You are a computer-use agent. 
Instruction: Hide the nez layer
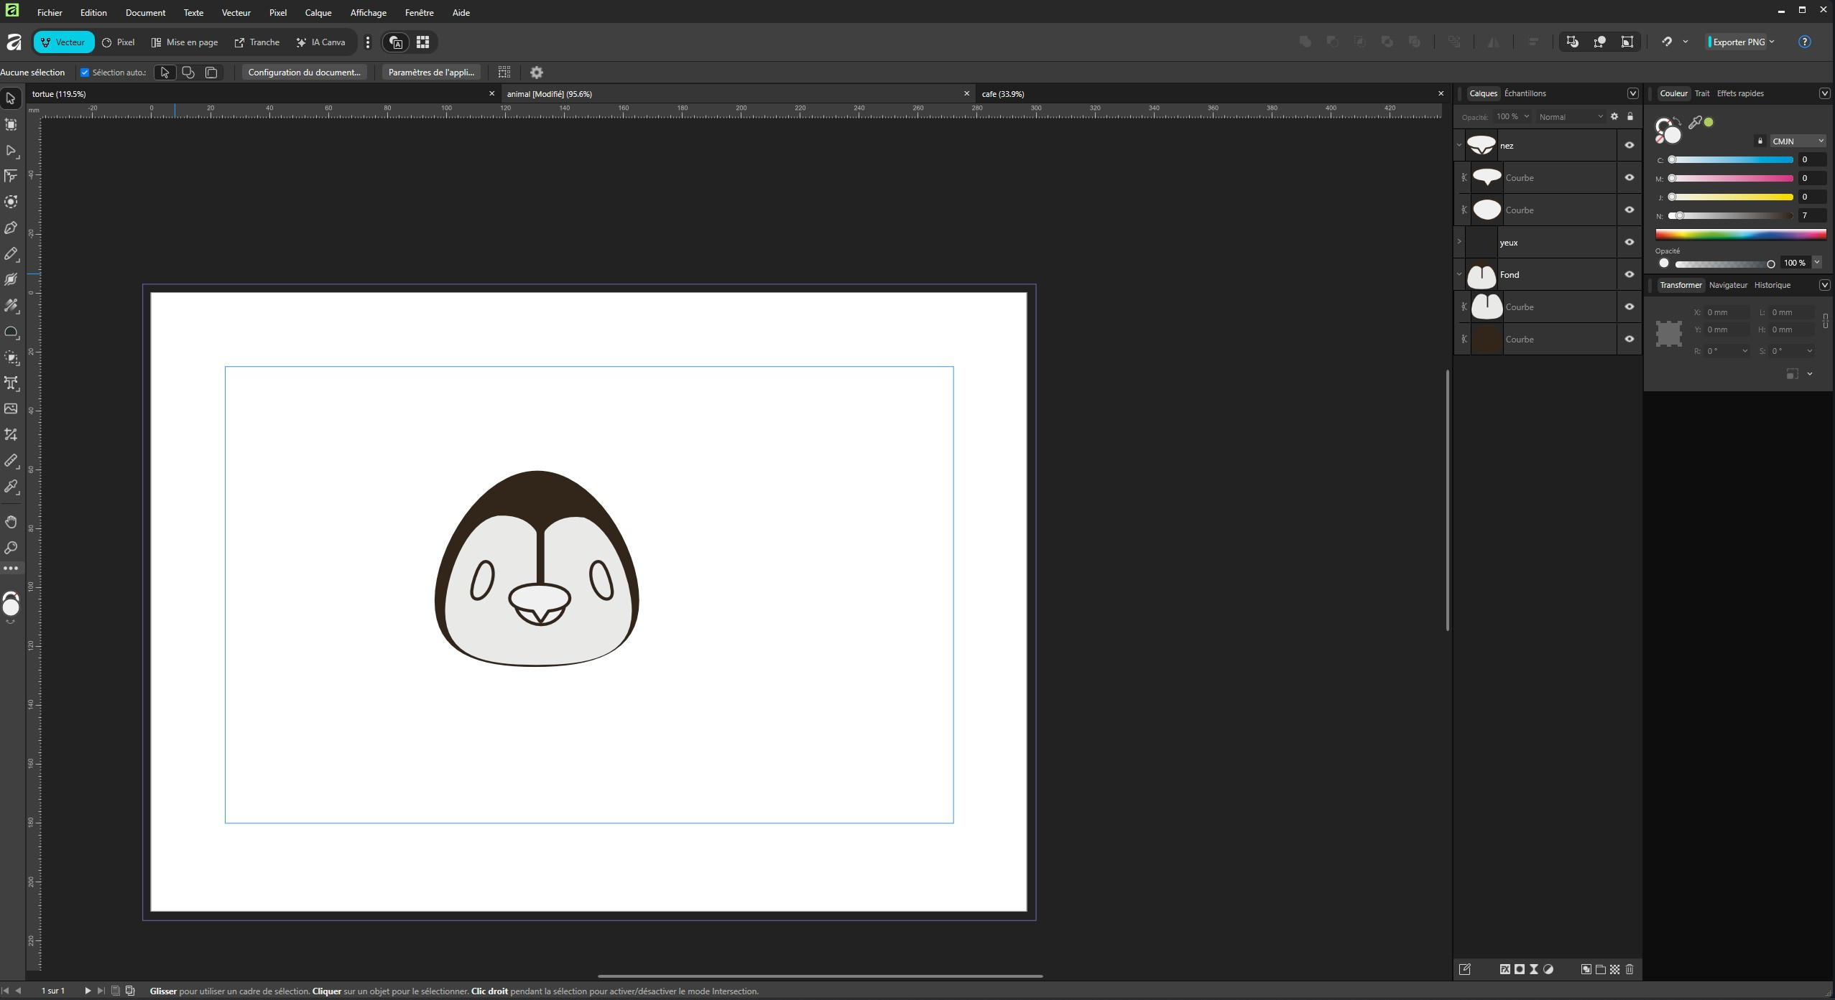(x=1629, y=146)
